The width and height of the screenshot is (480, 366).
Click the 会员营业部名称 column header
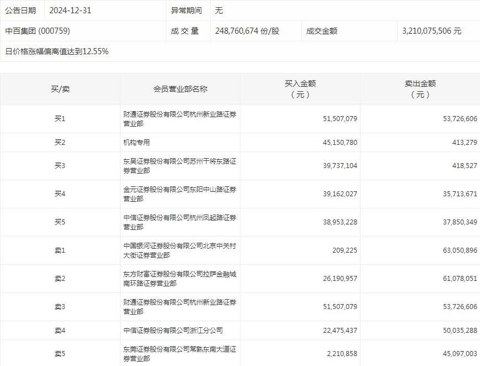180,89
